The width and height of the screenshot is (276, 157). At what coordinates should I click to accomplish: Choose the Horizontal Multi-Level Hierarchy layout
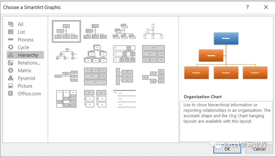(124, 76)
